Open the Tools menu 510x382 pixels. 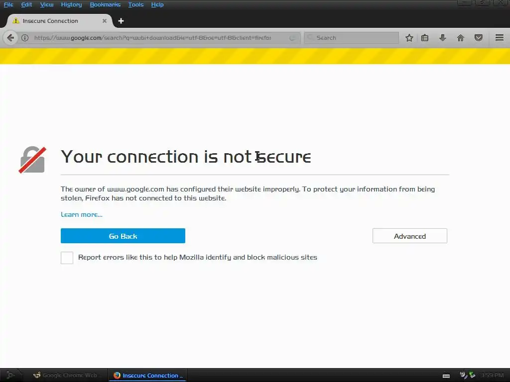pyautogui.click(x=135, y=4)
